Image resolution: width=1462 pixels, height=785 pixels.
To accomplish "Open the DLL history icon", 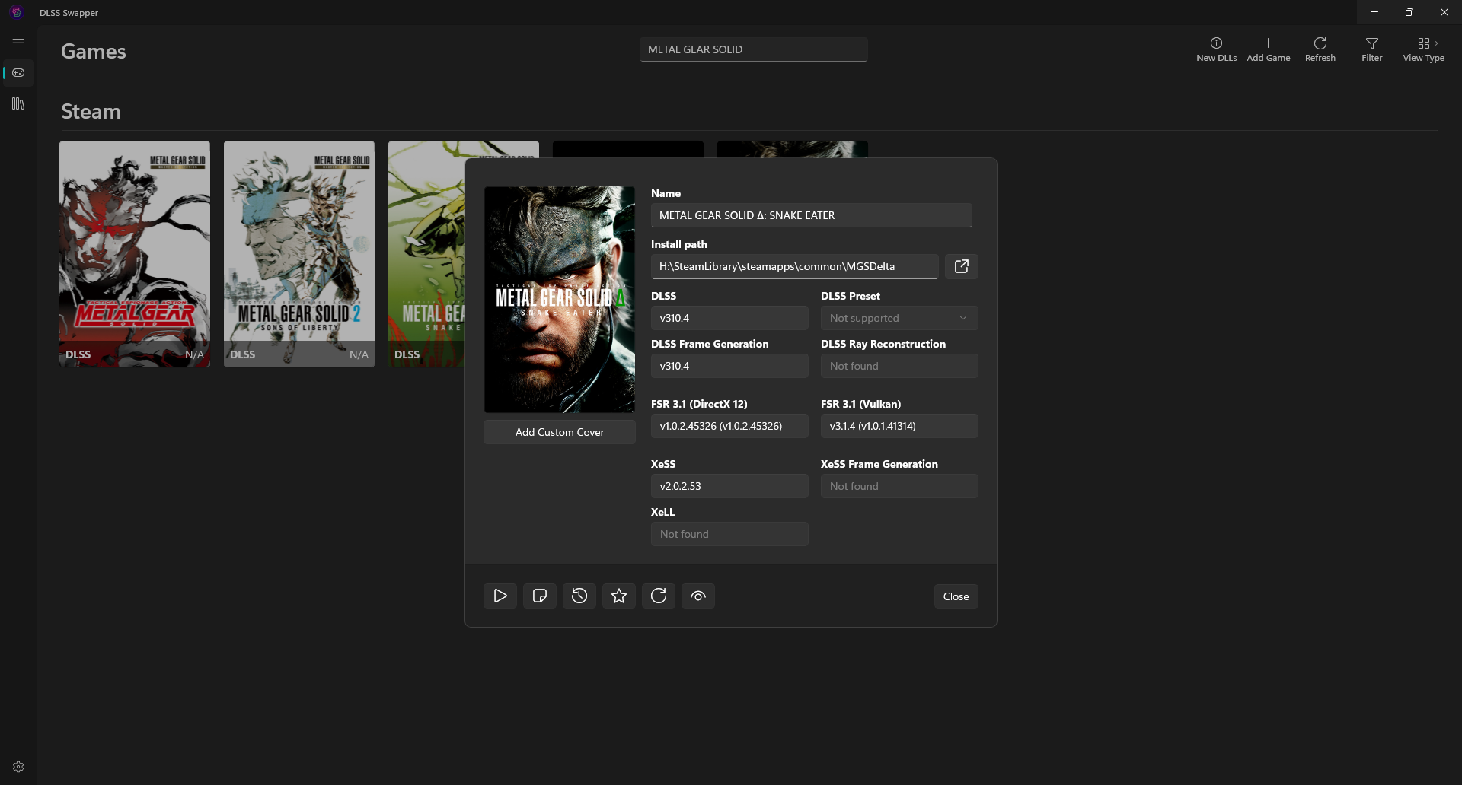I will pyautogui.click(x=579, y=596).
